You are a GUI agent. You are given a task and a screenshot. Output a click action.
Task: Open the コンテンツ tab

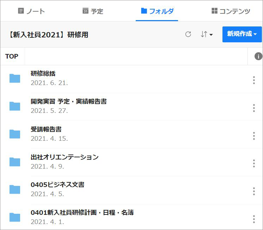231,11
